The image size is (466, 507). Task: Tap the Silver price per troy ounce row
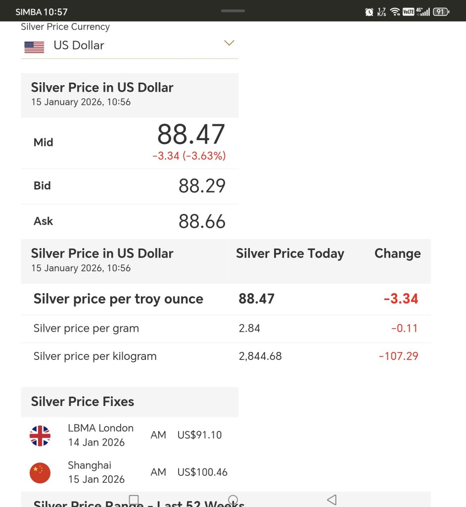[x=226, y=299]
